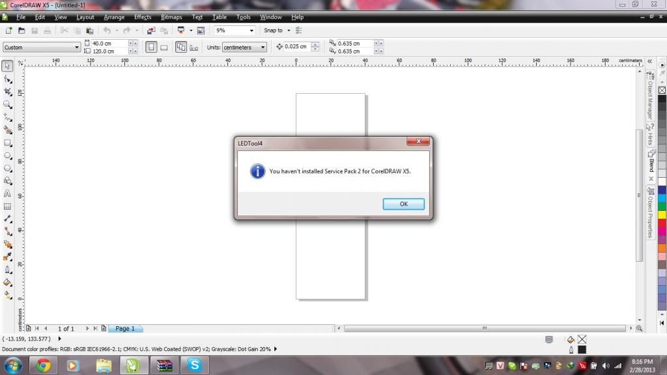Select the Polygon tool
The width and height of the screenshot is (667, 375).
pyautogui.click(x=7, y=169)
